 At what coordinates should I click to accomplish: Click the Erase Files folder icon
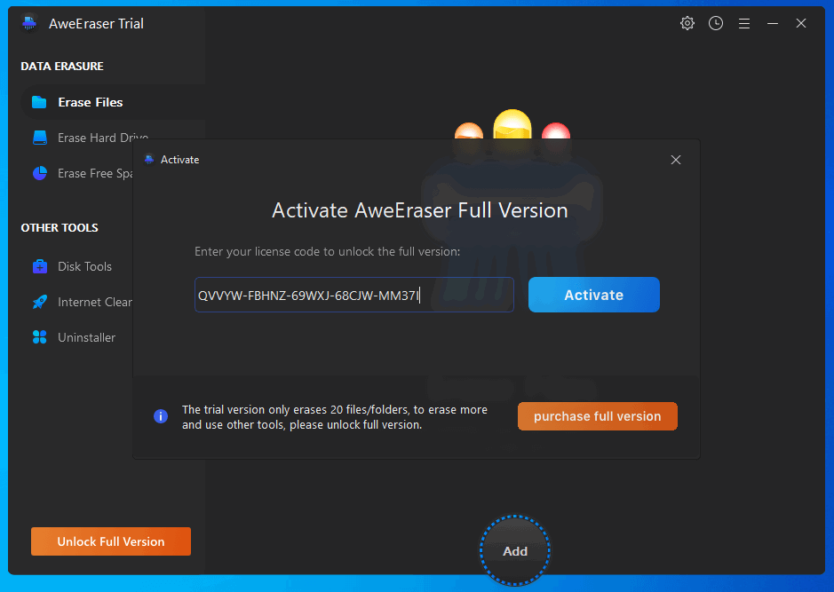[x=39, y=102]
